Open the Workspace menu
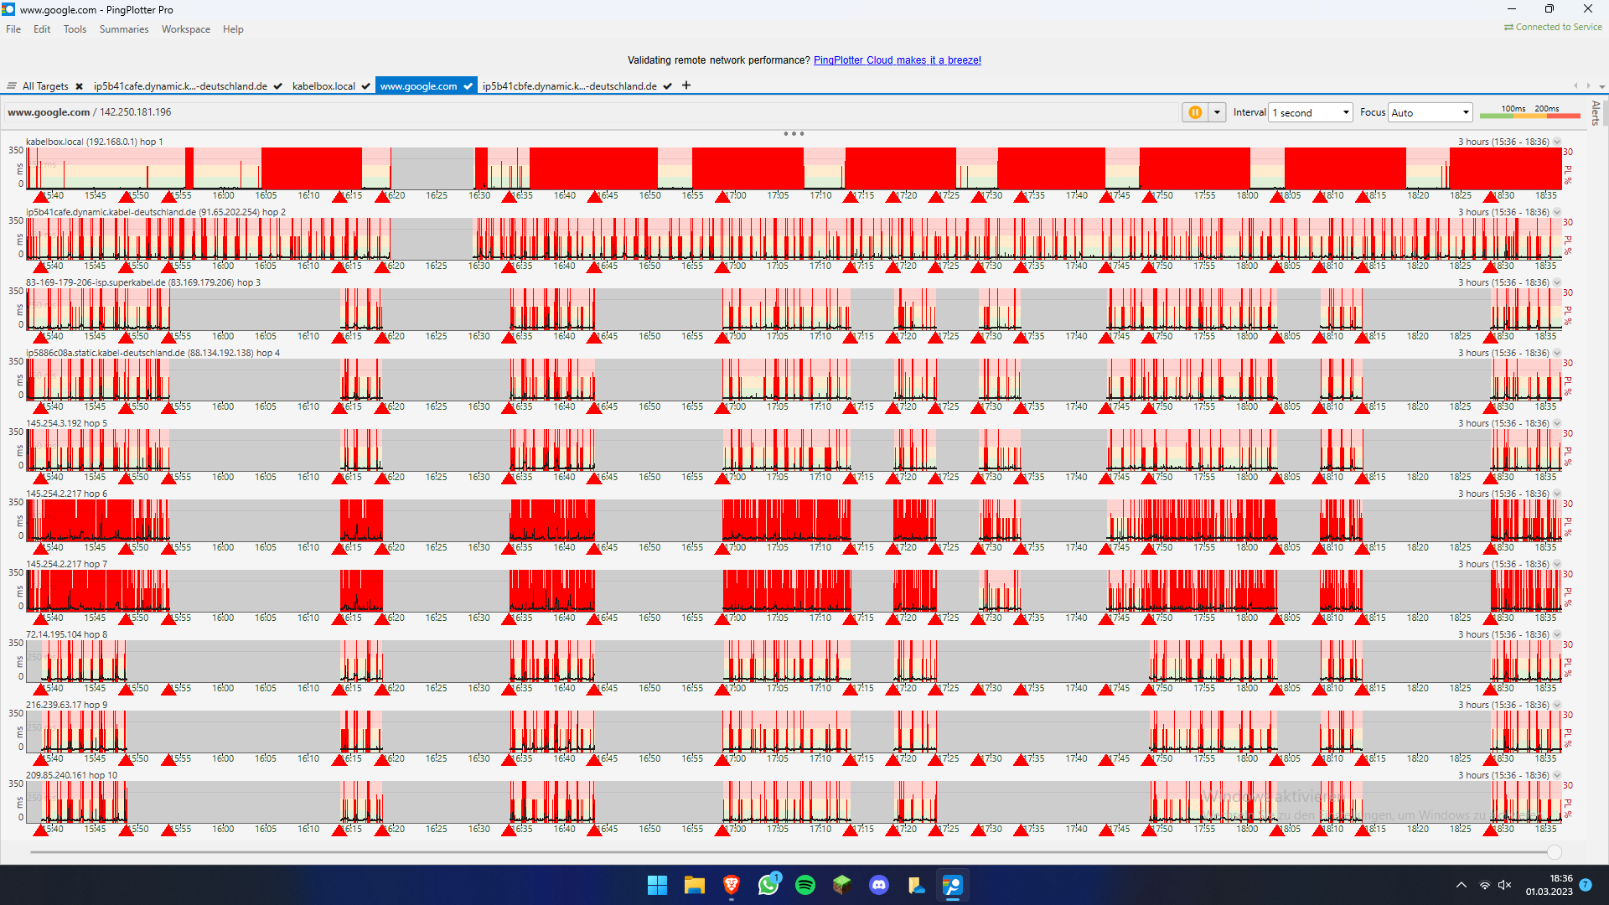 [x=185, y=29]
